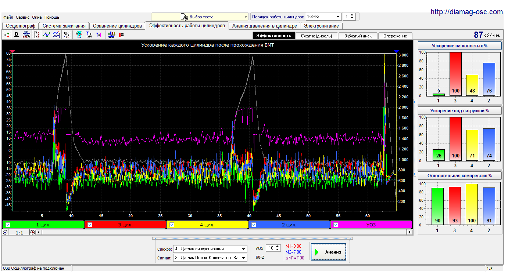Toggle the 1 цил. checkbox
The height and width of the screenshot is (273, 508).
(x=8, y=225)
